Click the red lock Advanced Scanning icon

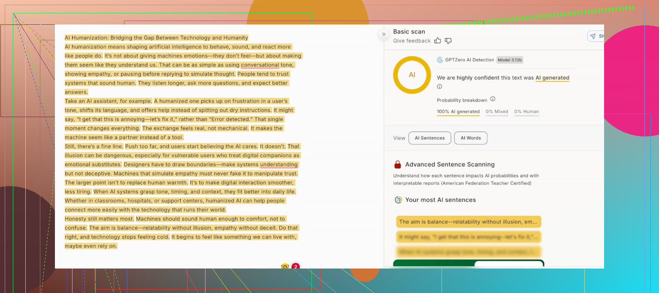click(x=398, y=165)
